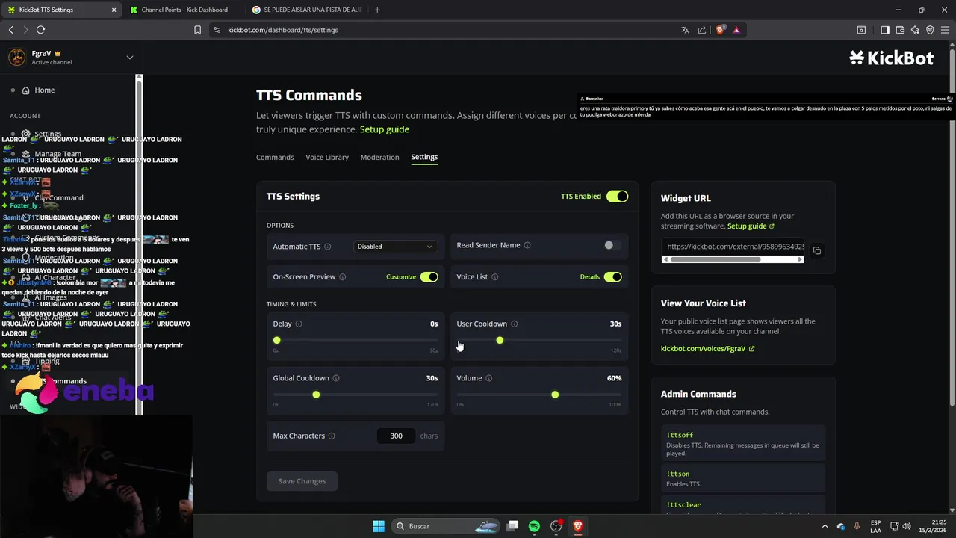The width and height of the screenshot is (956, 538).
Task: Go back with the browser back arrow
Action: pos(10,30)
